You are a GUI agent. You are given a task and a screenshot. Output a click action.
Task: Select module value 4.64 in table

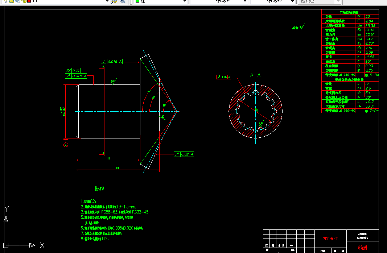pyautogui.click(x=369, y=21)
